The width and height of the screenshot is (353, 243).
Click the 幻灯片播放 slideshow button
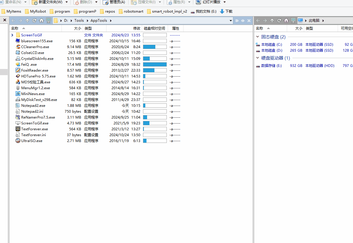(x=208, y=2)
